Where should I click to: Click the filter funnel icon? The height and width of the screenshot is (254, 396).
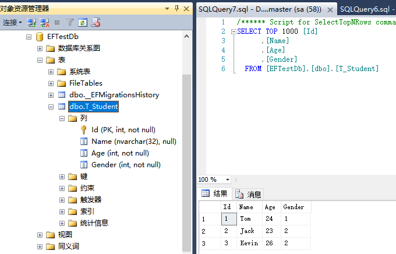pyautogui.click(x=70, y=23)
